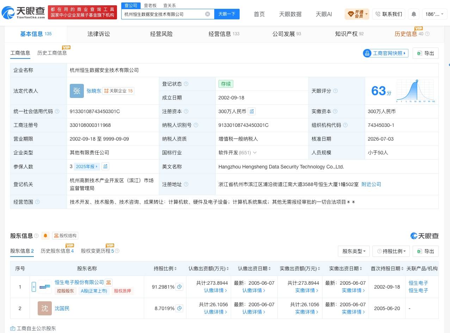Open pie chart icon for 8.7019% holding

tap(180, 308)
